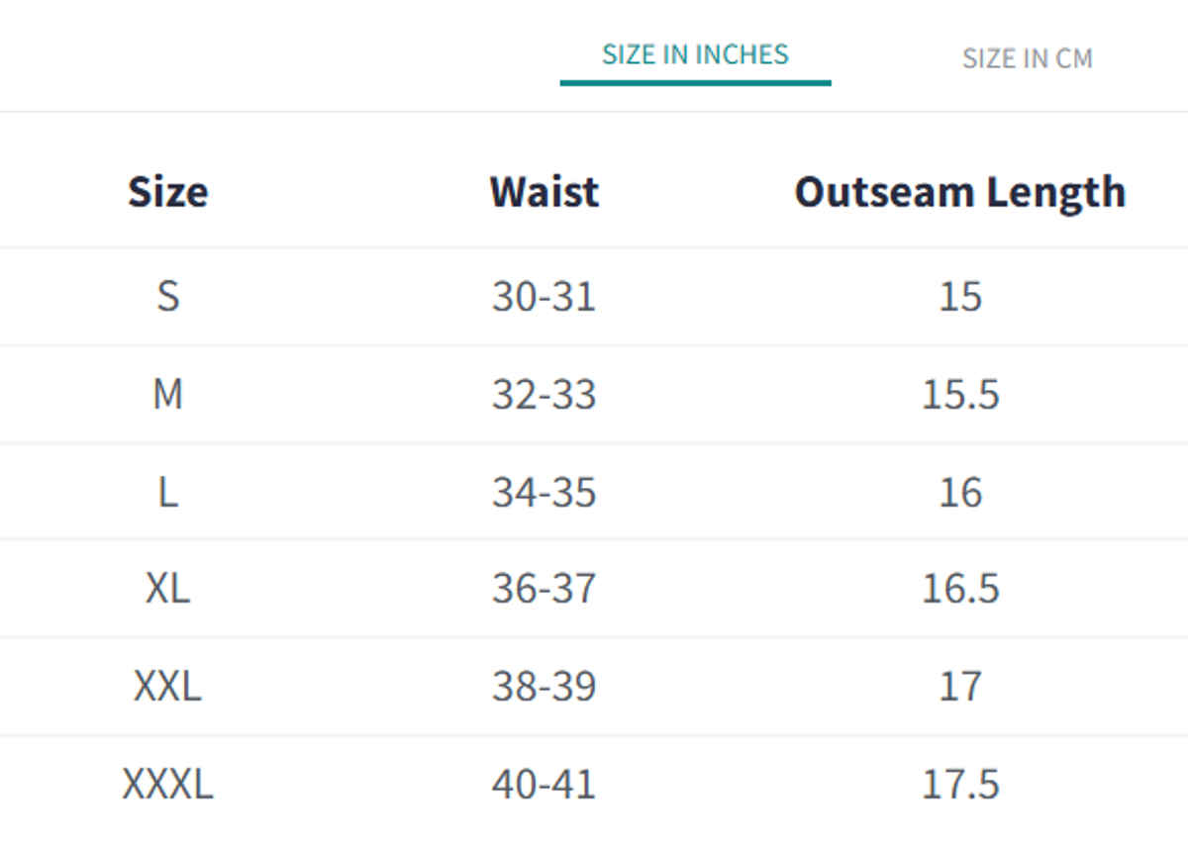The height and width of the screenshot is (847, 1188).
Task: Select the XL size row label
Action: click(x=167, y=589)
